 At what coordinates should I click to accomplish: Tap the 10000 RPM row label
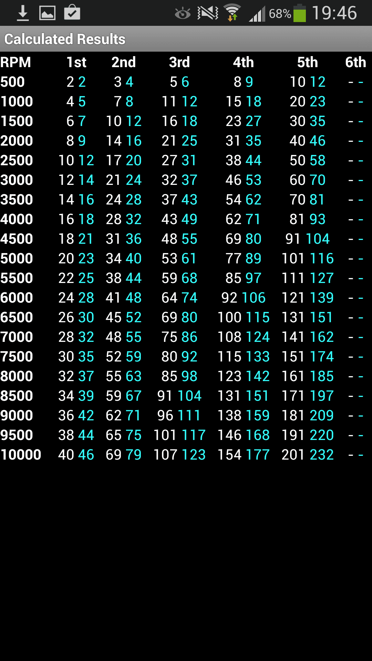coord(21,455)
